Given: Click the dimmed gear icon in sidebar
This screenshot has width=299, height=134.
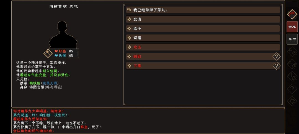Looking at the screenshot, I should [x=292, y=101].
